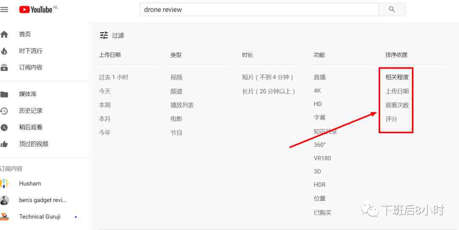Click the 稍后观看 clock icon
Viewport: 459px width, 230px height.
[4, 127]
